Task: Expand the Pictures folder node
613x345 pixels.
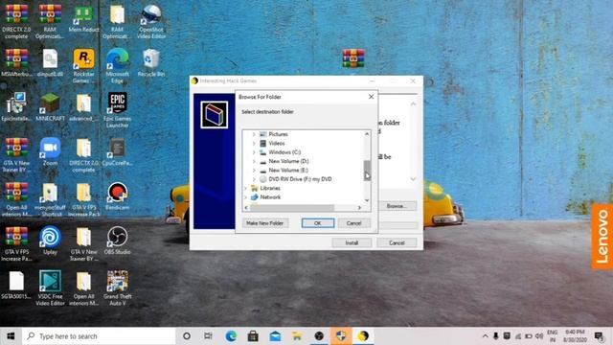Action: click(254, 134)
